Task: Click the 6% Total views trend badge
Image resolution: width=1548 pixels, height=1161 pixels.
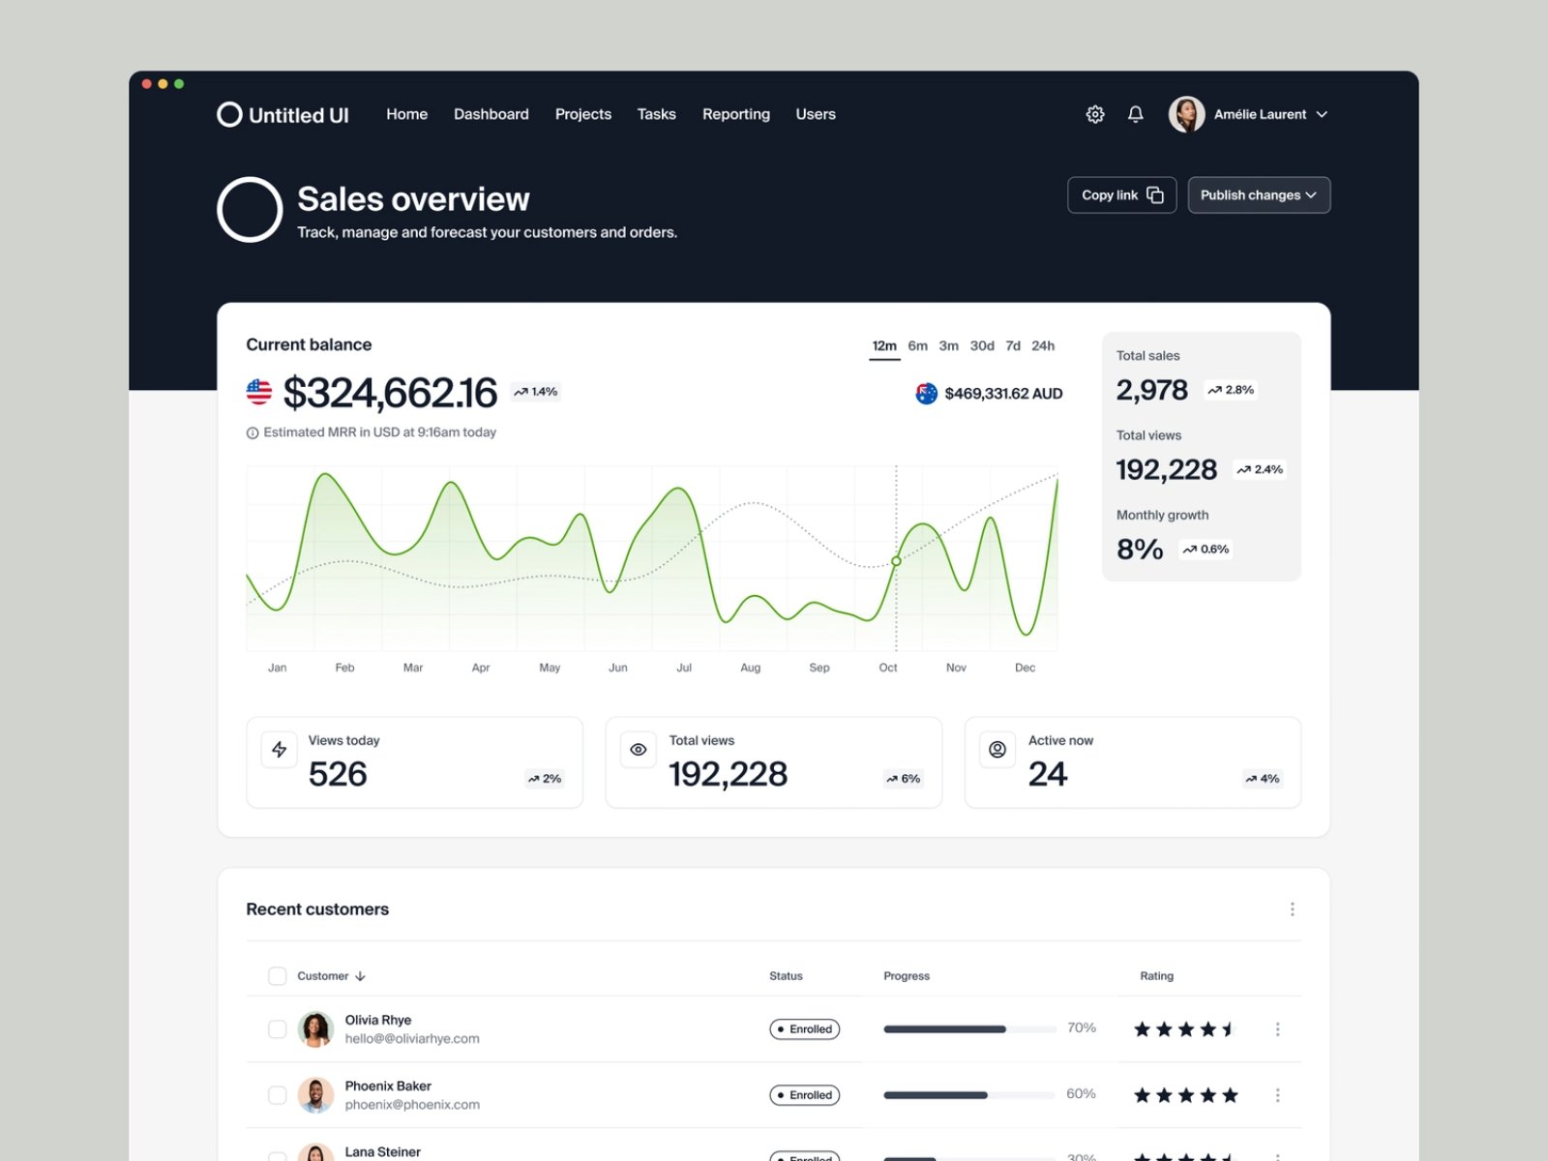Action: point(904,779)
